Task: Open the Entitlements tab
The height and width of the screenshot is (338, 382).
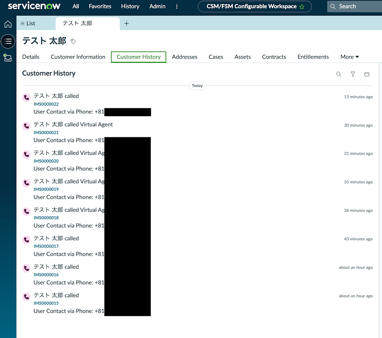Action: [x=313, y=57]
